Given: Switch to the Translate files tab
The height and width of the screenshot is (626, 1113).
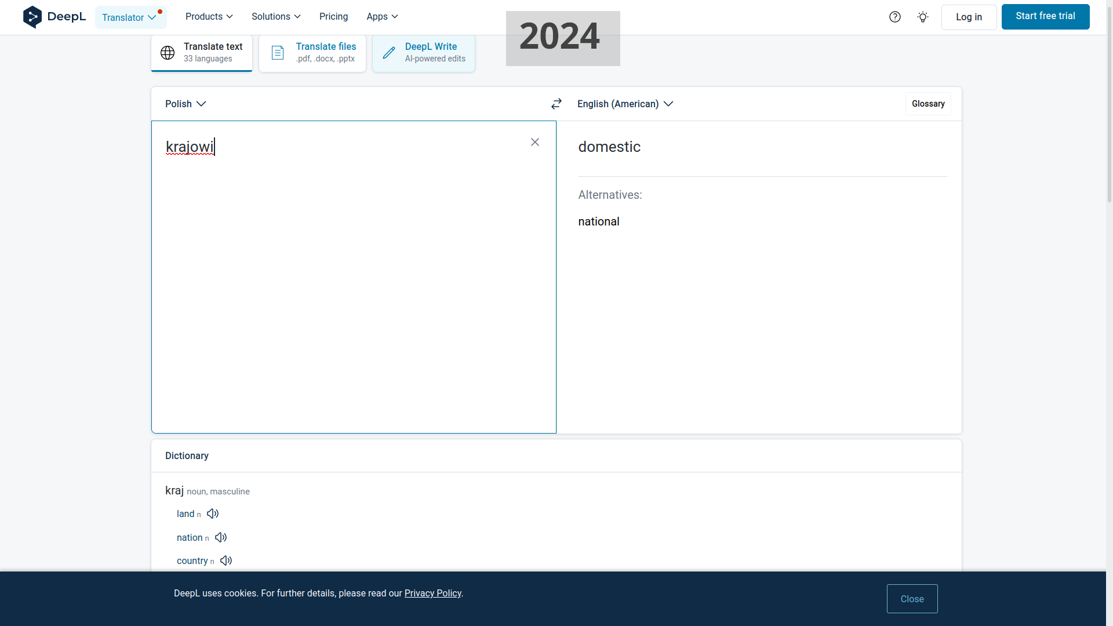Looking at the screenshot, I should click(312, 53).
